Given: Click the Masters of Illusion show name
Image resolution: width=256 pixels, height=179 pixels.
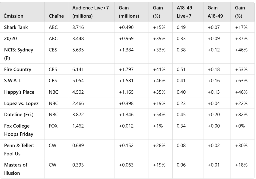Looking at the screenshot, I should pyautogui.click(x=16, y=169).
